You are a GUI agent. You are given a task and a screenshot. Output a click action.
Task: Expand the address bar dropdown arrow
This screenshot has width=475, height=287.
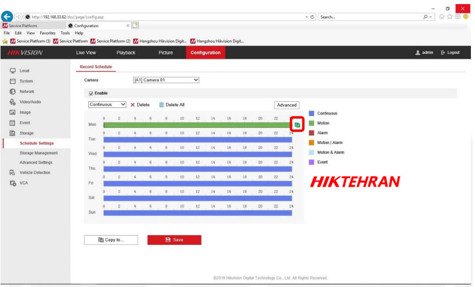[x=307, y=17]
